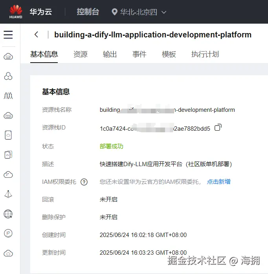Click the 资源栈ID value text
This screenshot has height=274, width=268.
tap(155, 128)
